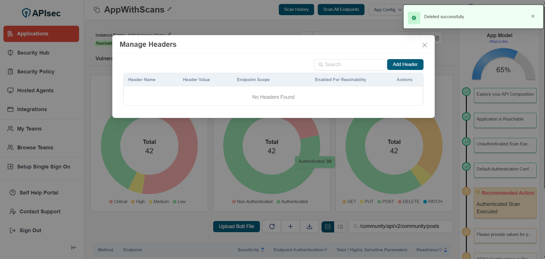Click the trash icon behind the dialog
The width and height of the screenshot is (545, 259).
point(437,38)
